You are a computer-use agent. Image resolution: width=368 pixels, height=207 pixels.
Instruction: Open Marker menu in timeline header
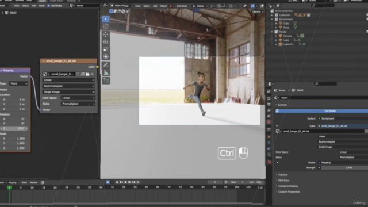(x=34, y=183)
